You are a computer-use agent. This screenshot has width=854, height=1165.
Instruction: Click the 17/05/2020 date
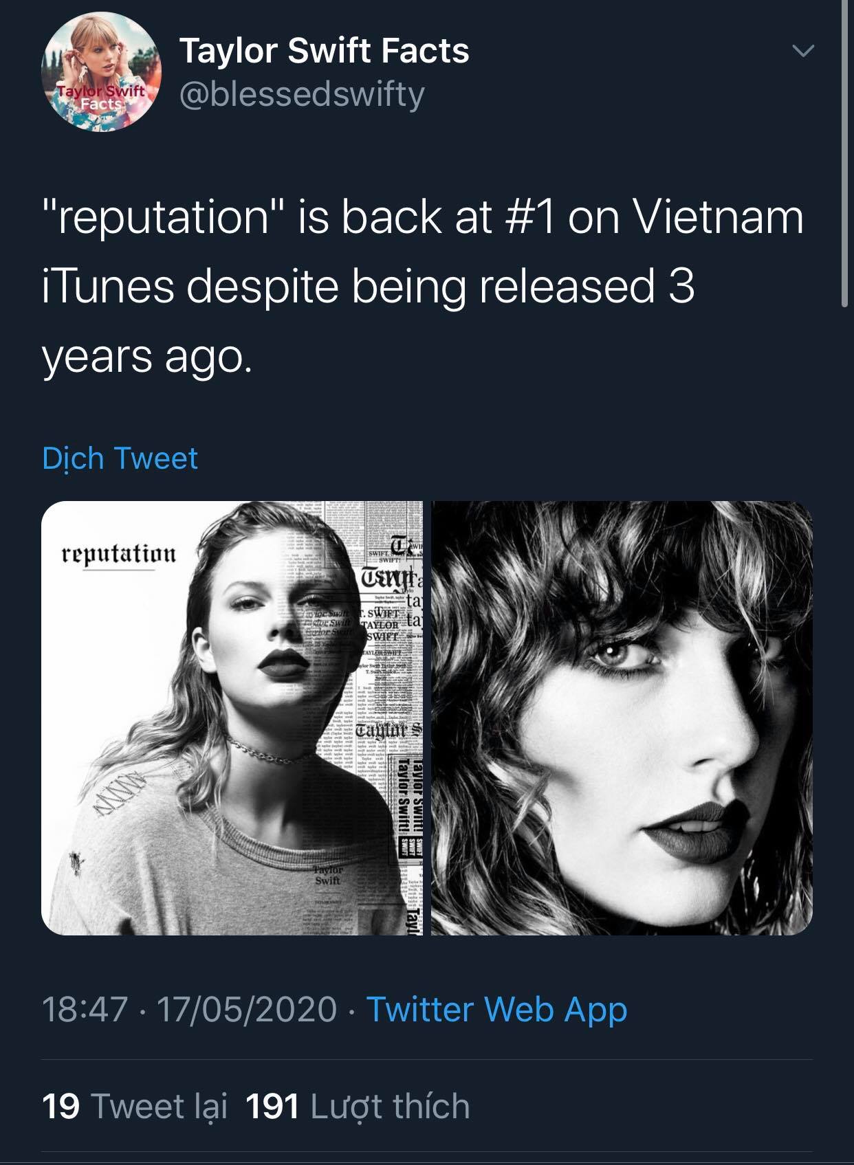pyautogui.click(x=247, y=1009)
